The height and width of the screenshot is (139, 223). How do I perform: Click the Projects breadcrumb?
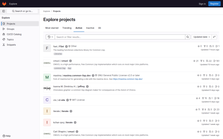(57, 11)
